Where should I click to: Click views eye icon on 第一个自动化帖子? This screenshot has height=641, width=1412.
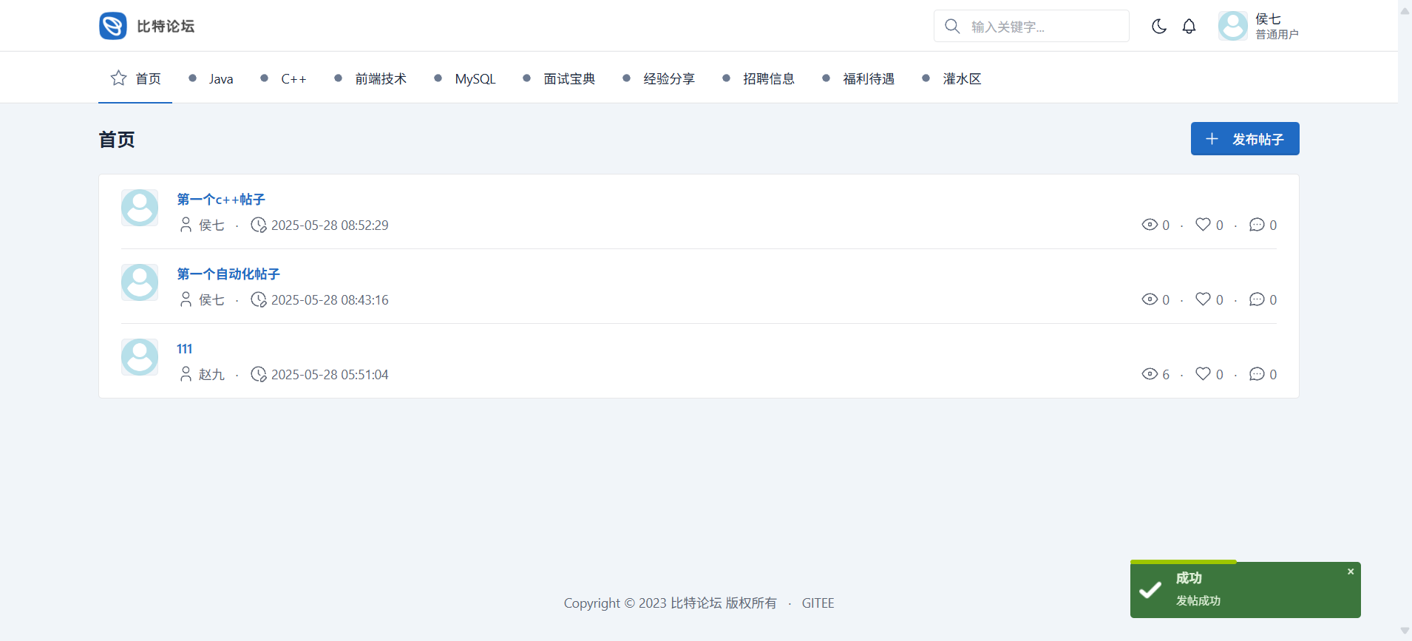point(1150,299)
